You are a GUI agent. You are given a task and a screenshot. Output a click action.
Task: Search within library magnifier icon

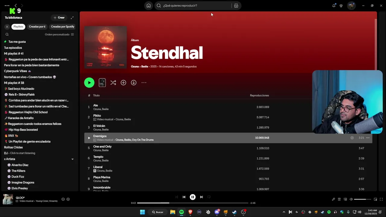(7, 34)
